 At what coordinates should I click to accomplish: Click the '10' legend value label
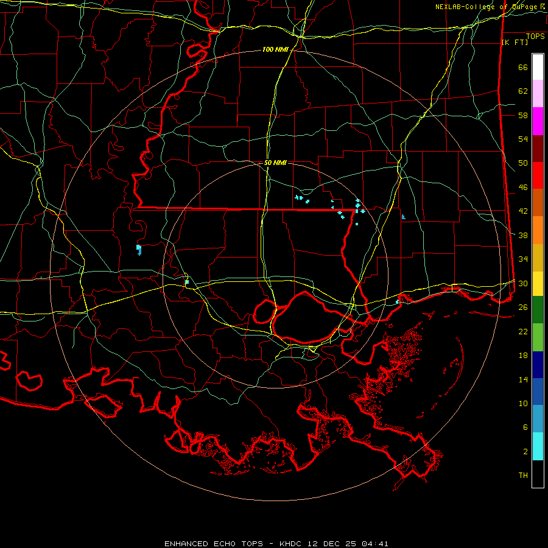(523, 404)
